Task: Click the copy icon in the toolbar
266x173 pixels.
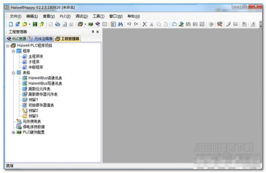Action: 159,24
